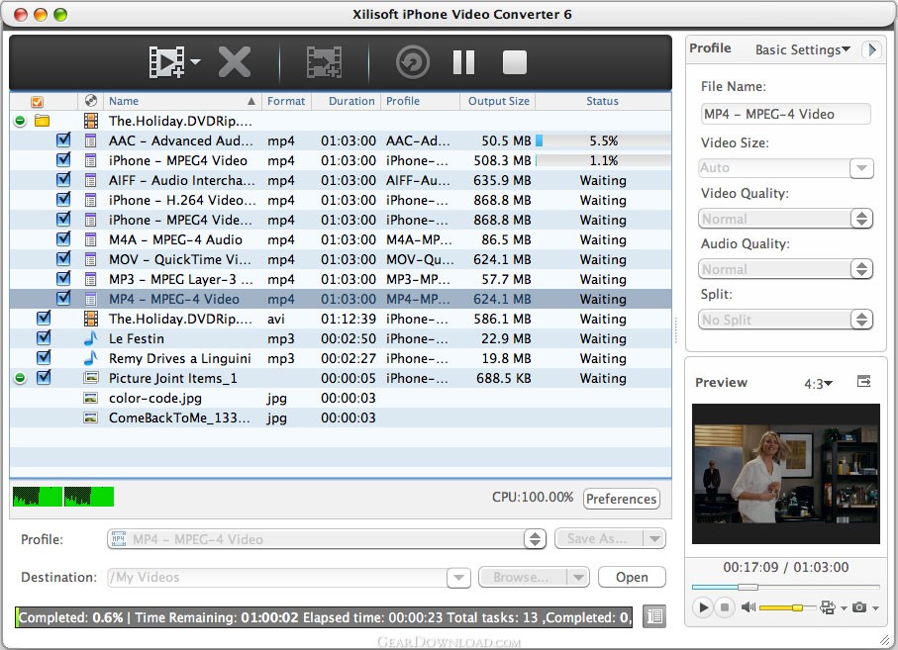The height and width of the screenshot is (650, 898).
Task: Toggle the check-all box in list header
Action: (38, 102)
